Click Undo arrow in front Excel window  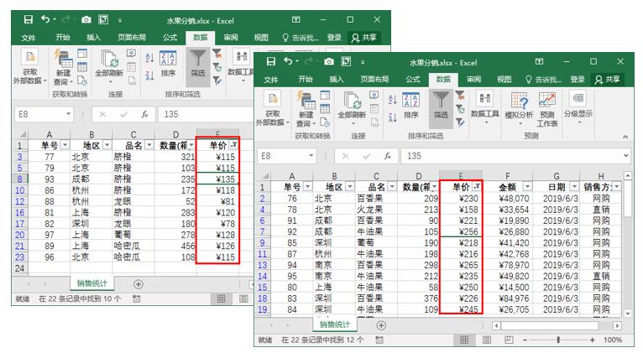coord(288,61)
